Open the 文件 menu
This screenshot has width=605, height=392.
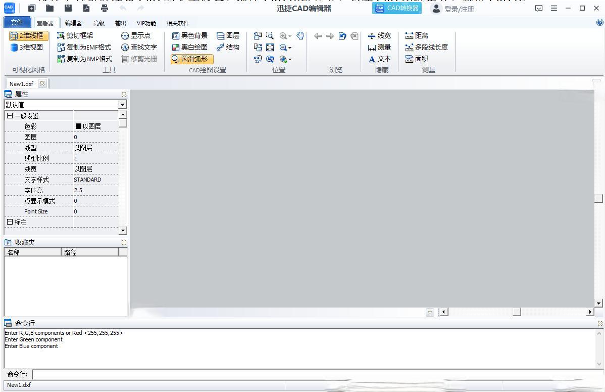tap(17, 22)
